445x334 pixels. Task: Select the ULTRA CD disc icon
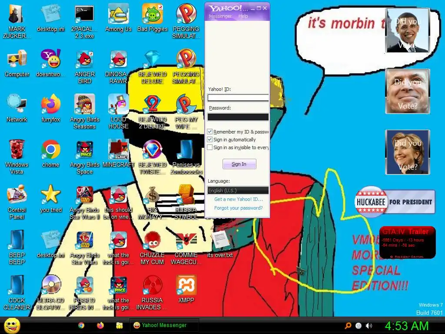point(51,292)
